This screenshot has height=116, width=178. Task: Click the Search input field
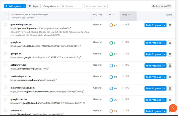click(x=71, y=6)
